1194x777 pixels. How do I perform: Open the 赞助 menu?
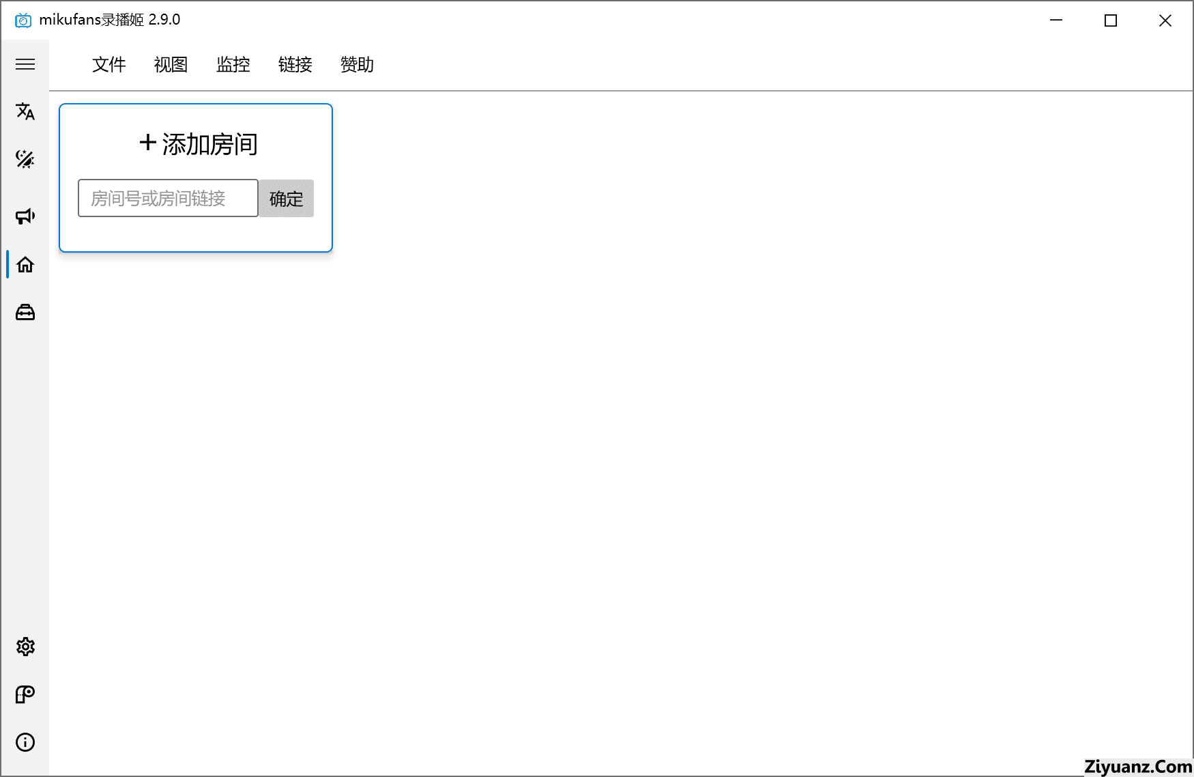pyautogui.click(x=357, y=65)
